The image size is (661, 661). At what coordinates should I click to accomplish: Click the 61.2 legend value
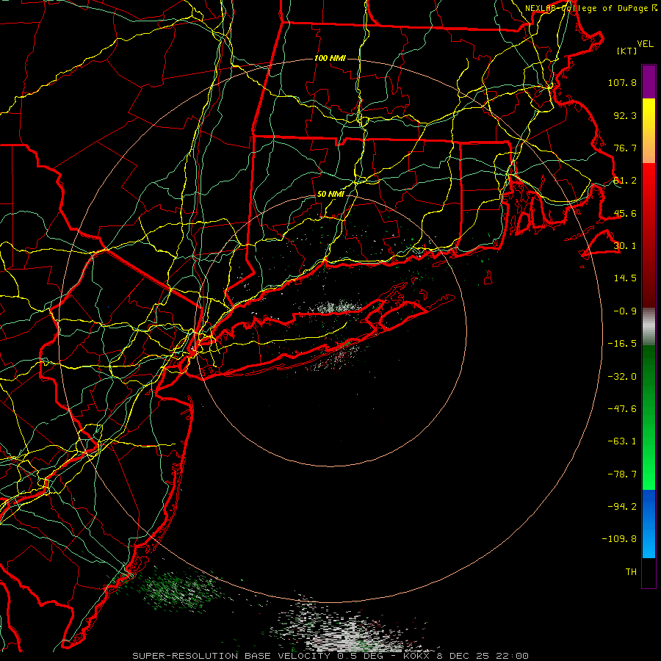(x=625, y=181)
